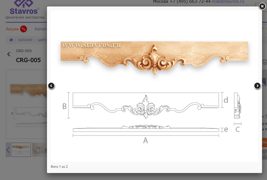Screen dimensions: 267x180
Task: Click the orange button at the right edge
Action: coord(264,142)
